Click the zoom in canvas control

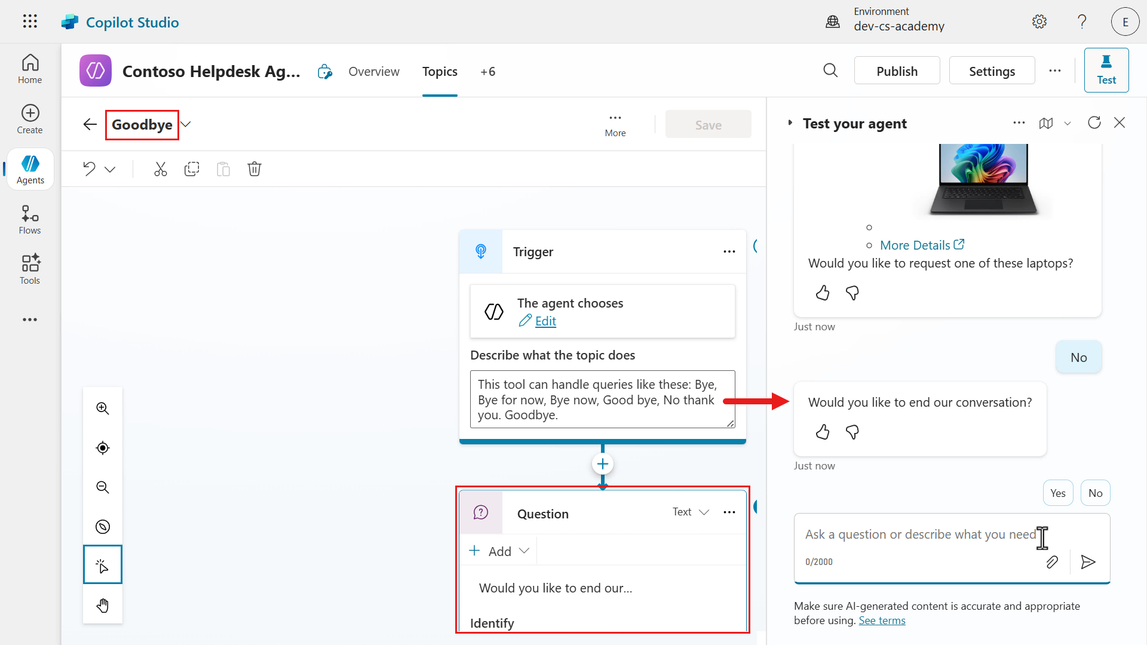click(103, 408)
